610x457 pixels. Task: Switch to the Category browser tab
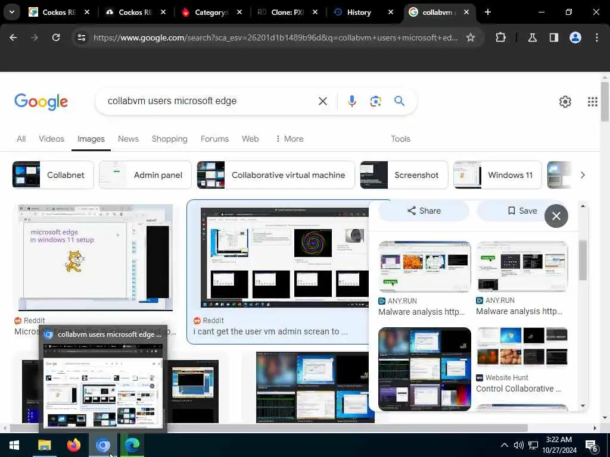coord(211,12)
